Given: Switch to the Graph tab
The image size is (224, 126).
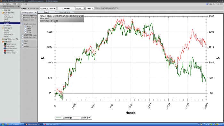Looking at the screenshot, I should pyautogui.click(x=46, y=12).
